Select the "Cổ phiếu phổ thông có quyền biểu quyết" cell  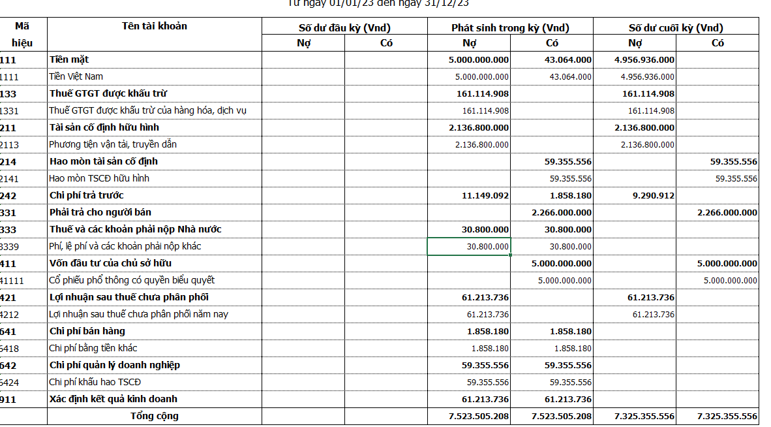click(x=155, y=280)
